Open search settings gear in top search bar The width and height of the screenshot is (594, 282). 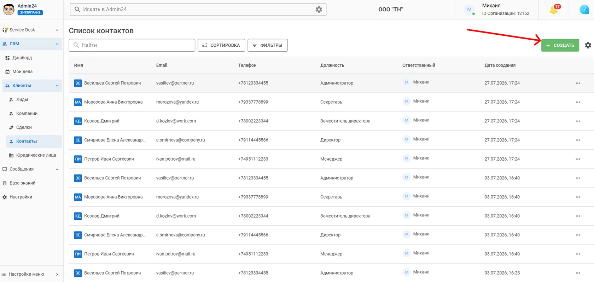pyautogui.click(x=319, y=10)
